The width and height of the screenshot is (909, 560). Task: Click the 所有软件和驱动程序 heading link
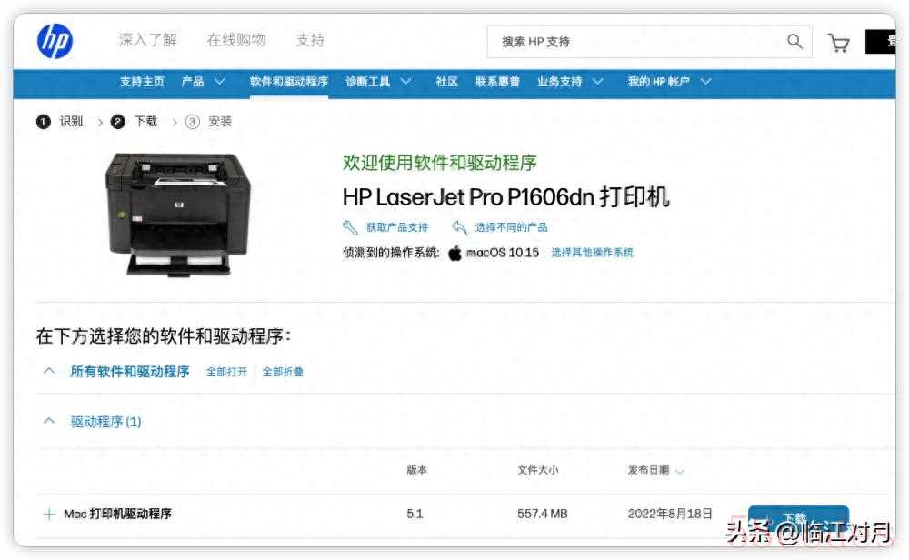click(x=130, y=372)
